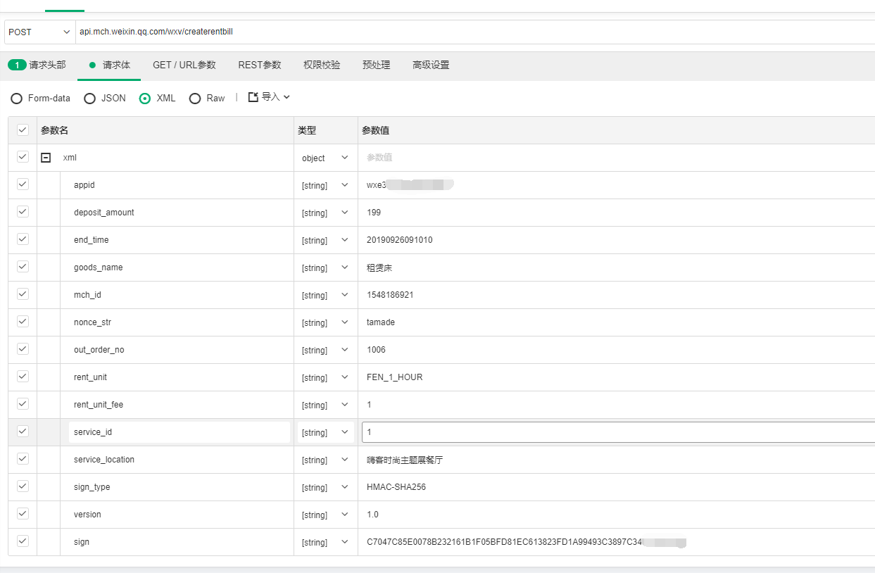Collapse the xml tree node

46,158
